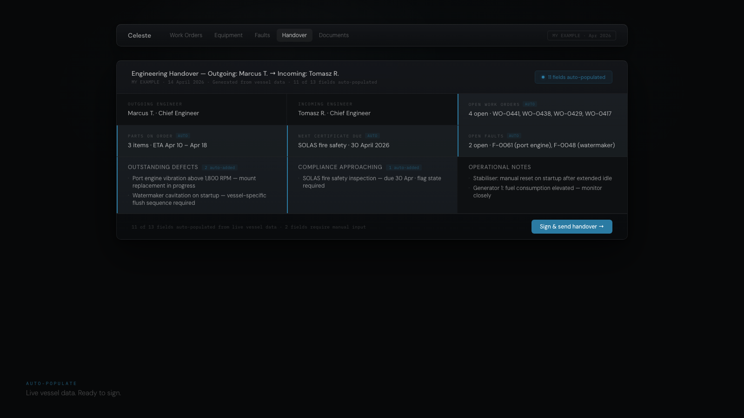
Task: Click the AUTO badge next to Open Faults
Action: [514, 136]
